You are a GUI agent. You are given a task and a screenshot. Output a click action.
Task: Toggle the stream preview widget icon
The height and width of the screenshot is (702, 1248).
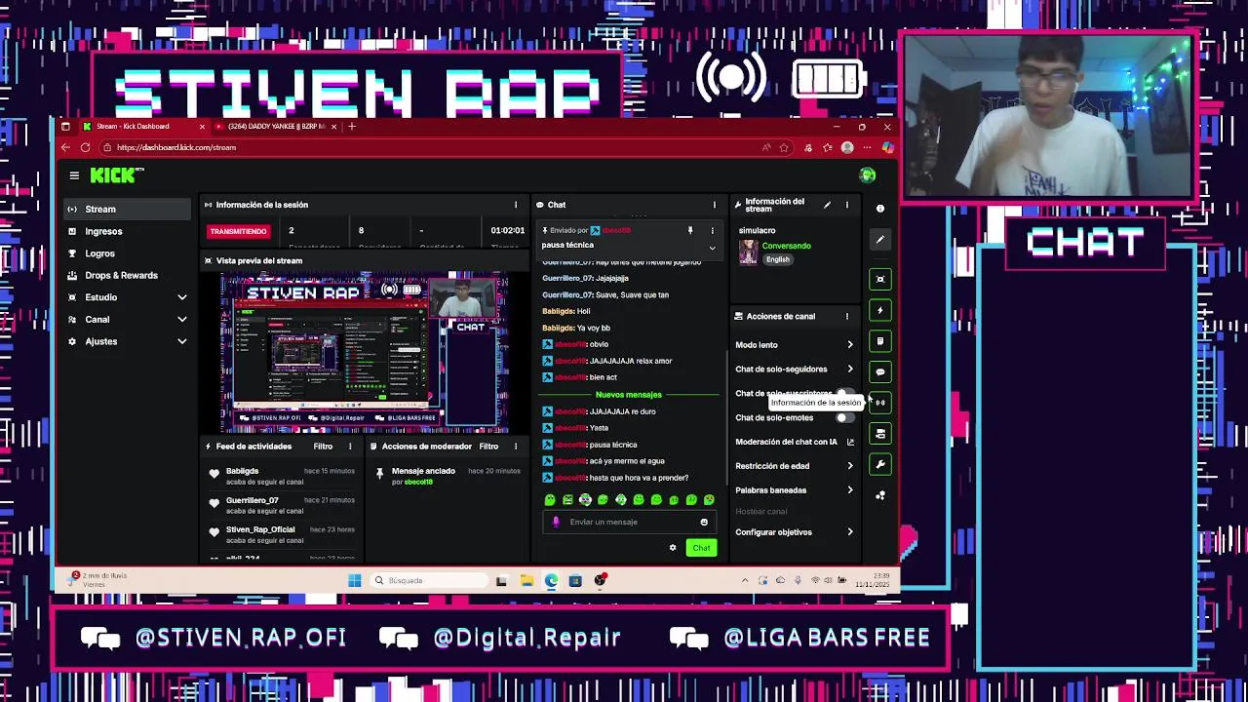pos(880,280)
